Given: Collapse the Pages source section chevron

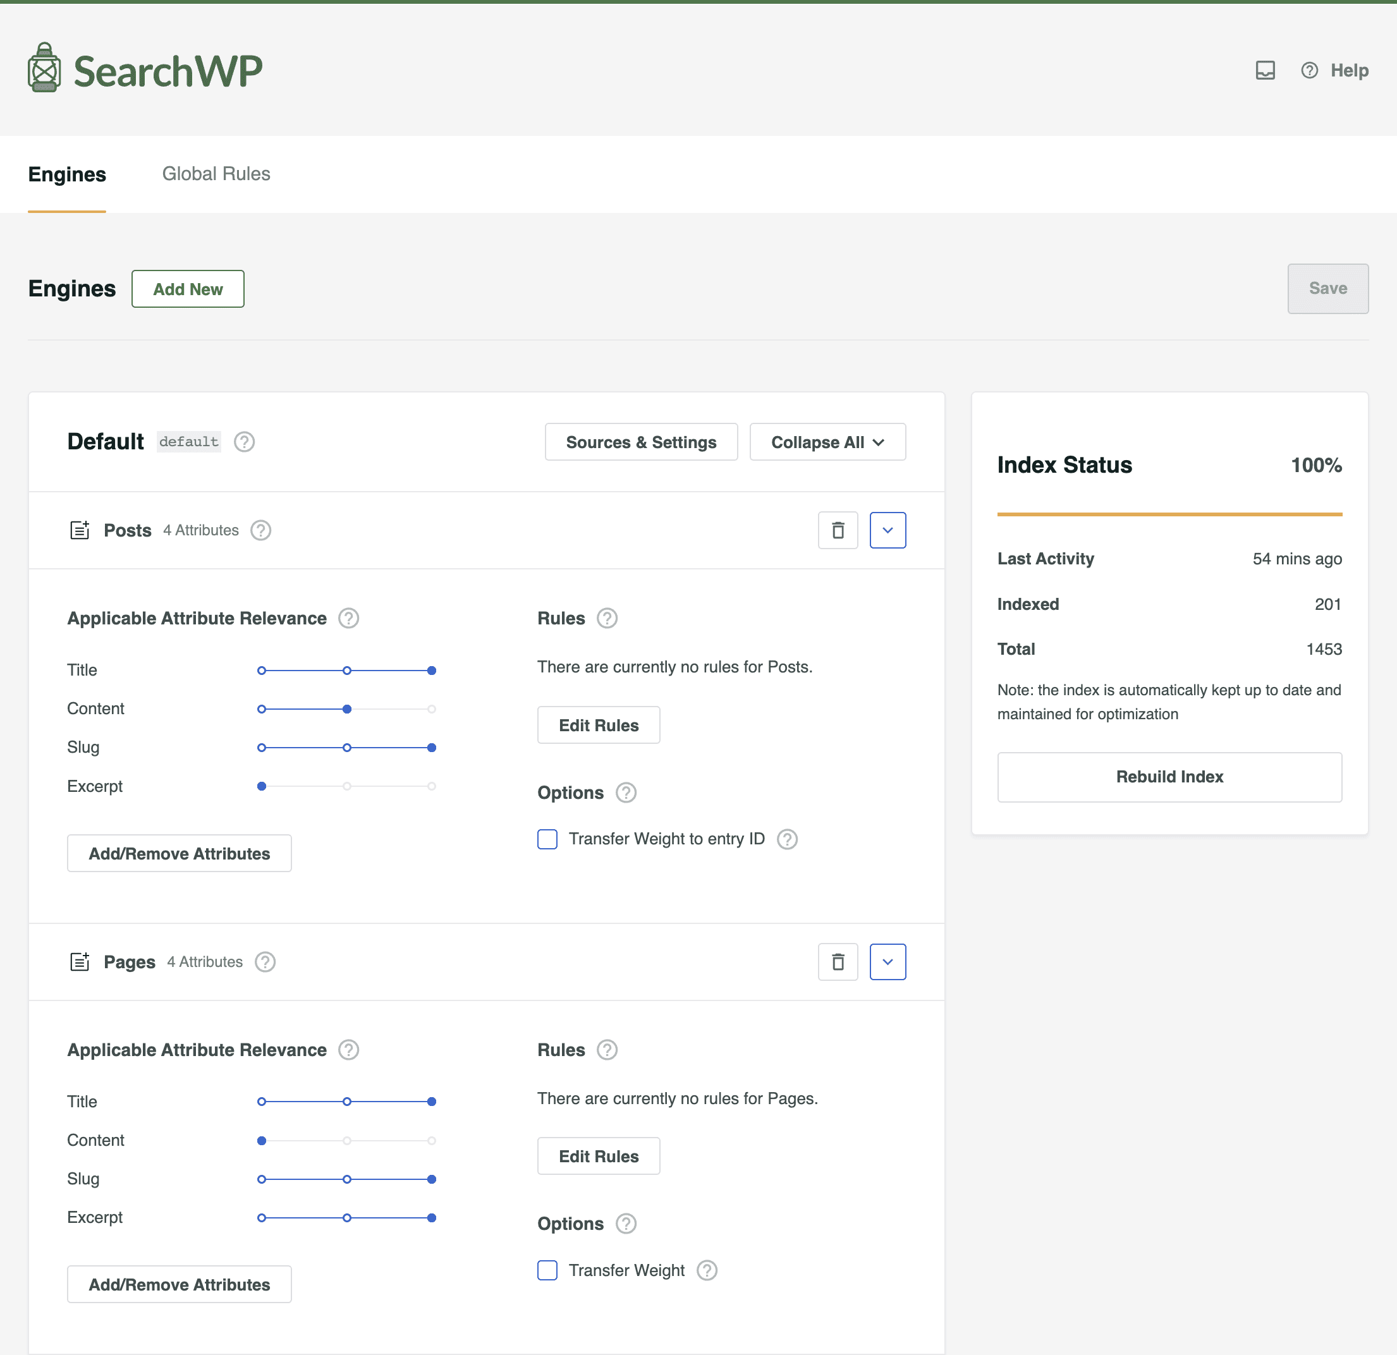Looking at the screenshot, I should [888, 961].
